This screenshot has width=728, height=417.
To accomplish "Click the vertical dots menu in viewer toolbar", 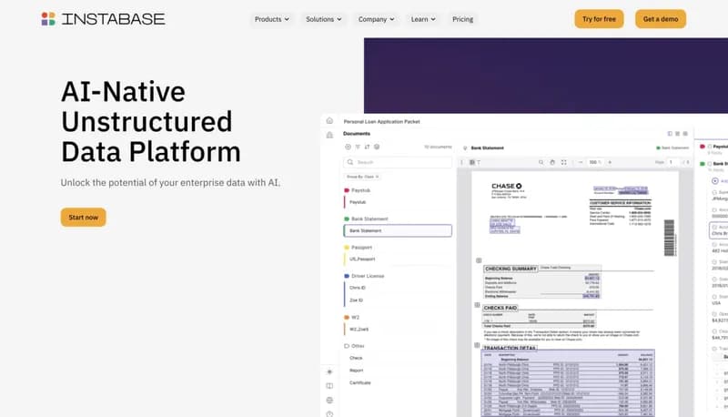I will 461,163.
